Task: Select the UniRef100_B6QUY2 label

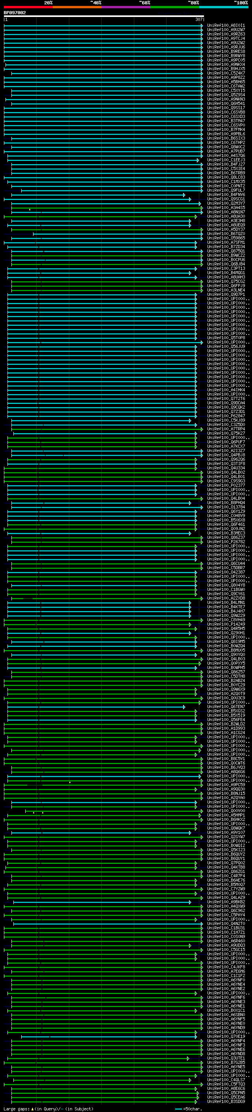Action: click(226, 854)
